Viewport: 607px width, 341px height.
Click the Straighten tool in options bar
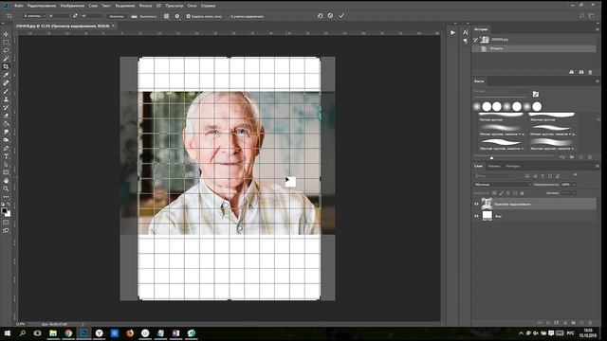coord(134,16)
